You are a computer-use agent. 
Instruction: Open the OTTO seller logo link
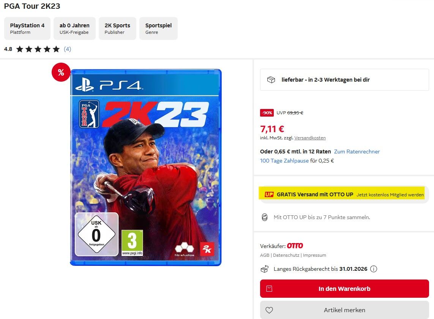pyautogui.click(x=295, y=246)
